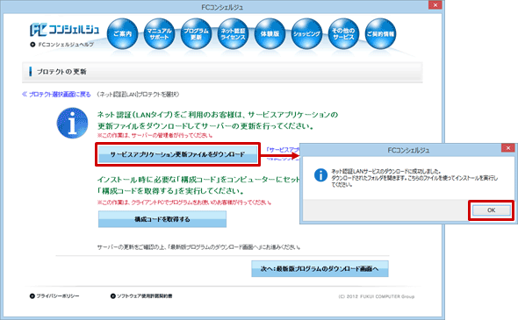The image size is (518, 320).
Task: Open the プログラム更新 bubble icon
Action: tap(196, 34)
